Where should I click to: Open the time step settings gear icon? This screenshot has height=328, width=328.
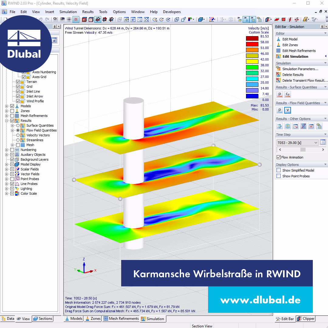pos(323,142)
